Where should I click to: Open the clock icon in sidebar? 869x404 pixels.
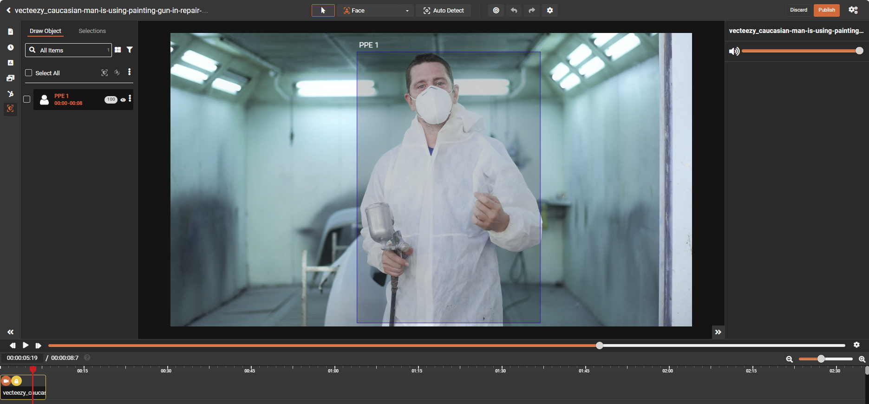pos(10,47)
